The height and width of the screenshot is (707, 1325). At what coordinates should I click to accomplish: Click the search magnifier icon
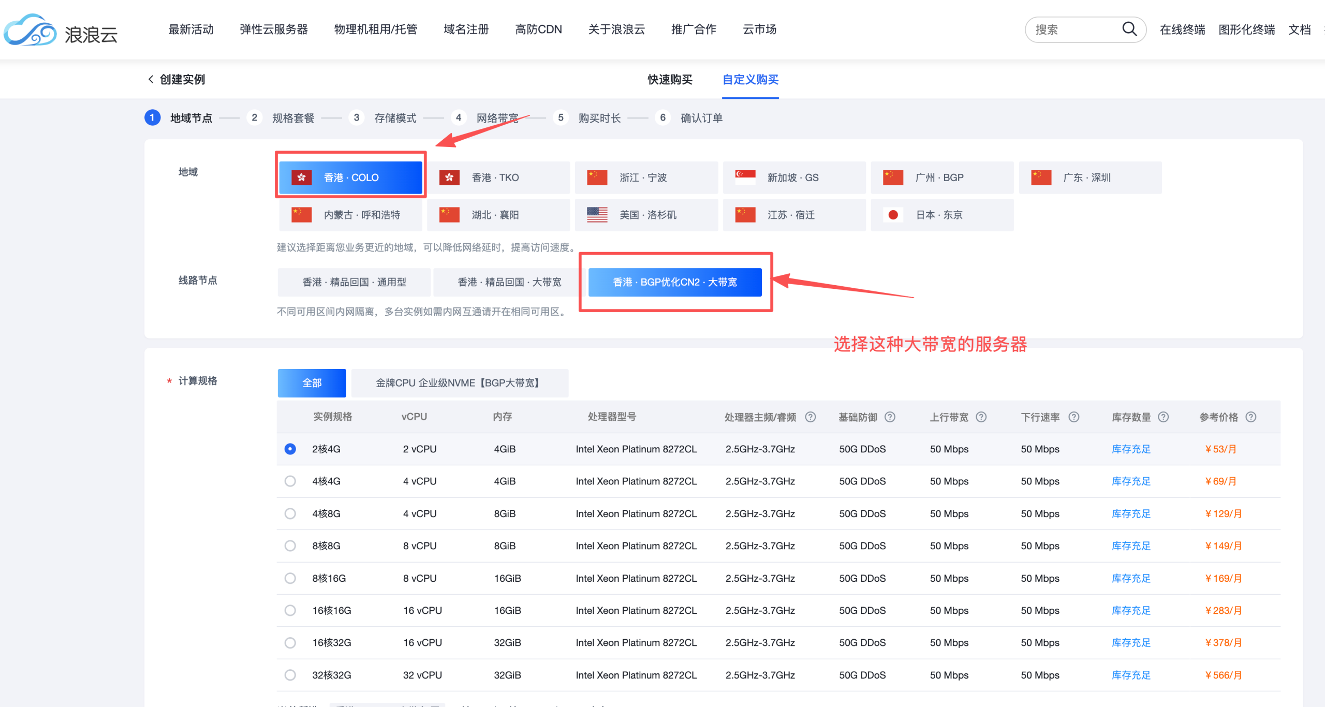1129,29
